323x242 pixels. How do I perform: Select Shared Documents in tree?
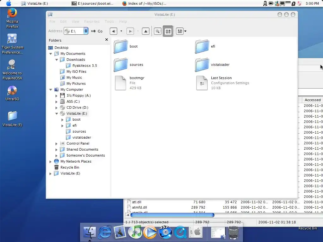coord(82,149)
